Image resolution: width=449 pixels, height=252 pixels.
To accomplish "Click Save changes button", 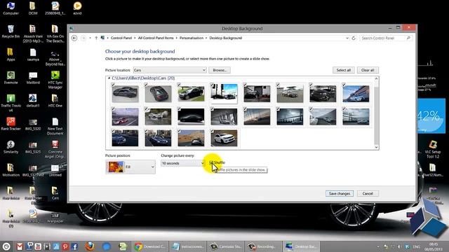I will pyautogui.click(x=340, y=193).
